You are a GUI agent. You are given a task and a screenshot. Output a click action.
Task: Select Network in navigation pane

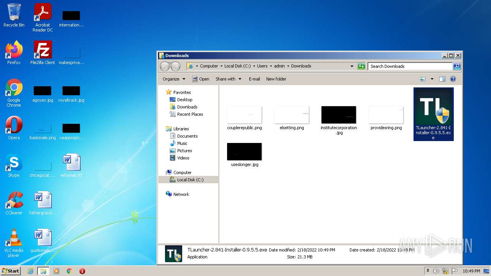point(181,194)
